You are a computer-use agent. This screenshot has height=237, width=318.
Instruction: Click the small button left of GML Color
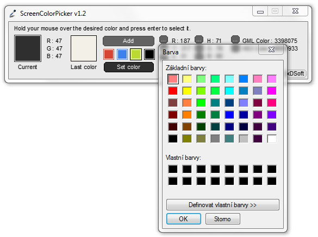pos(235,40)
